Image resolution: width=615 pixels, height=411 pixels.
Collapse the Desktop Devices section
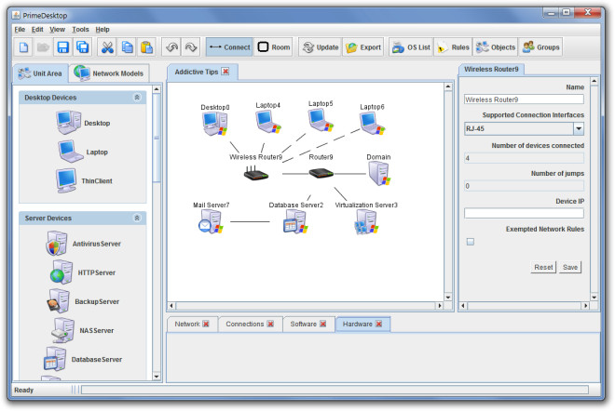click(x=137, y=97)
